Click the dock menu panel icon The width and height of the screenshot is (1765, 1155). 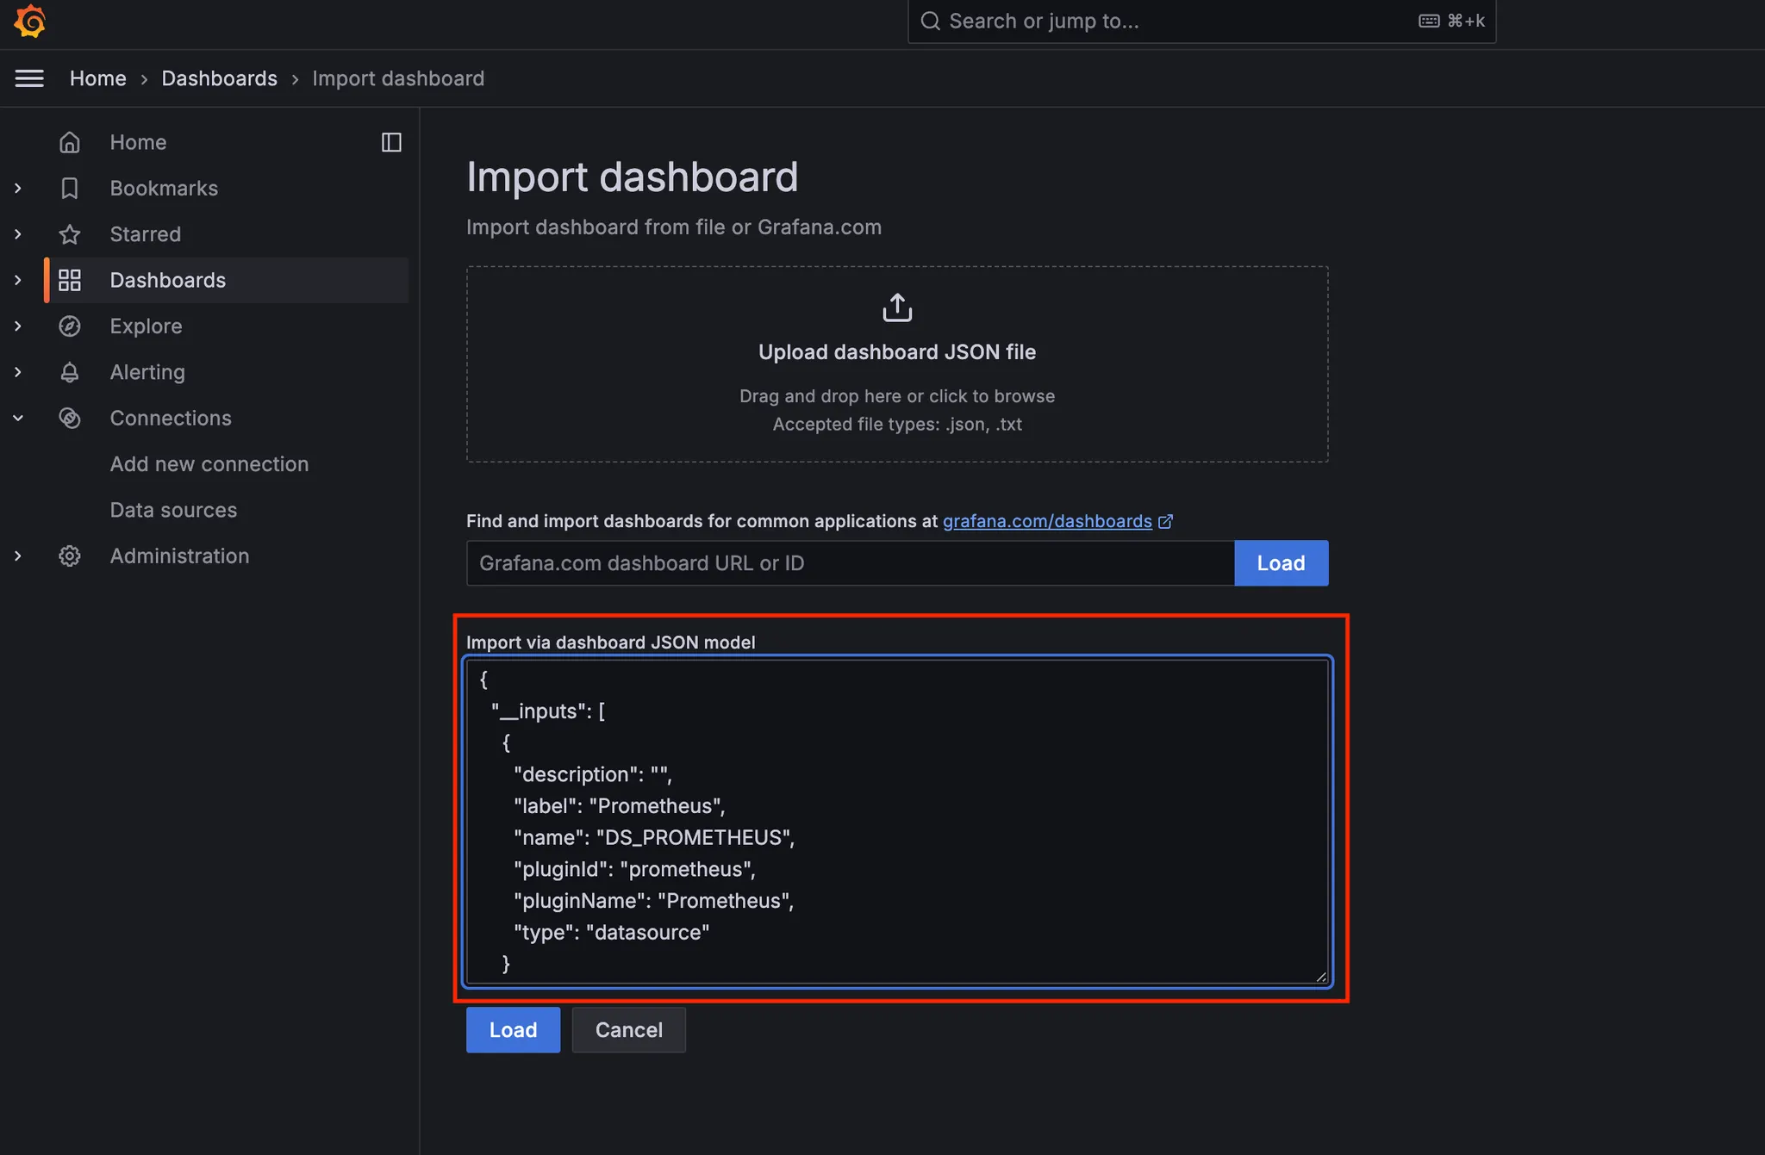391,142
